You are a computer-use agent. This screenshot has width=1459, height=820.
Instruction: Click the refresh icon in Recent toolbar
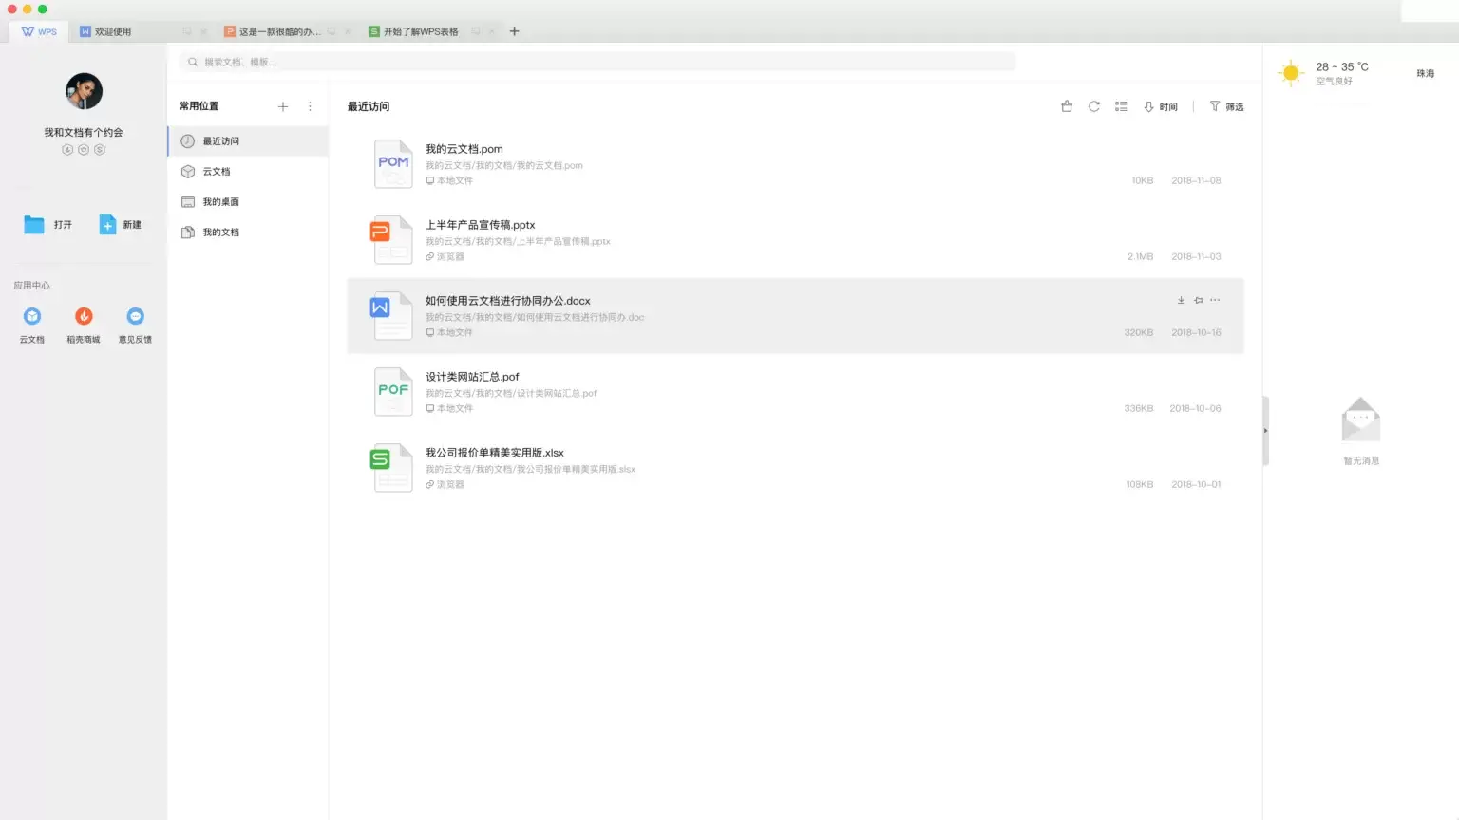[1093, 106]
